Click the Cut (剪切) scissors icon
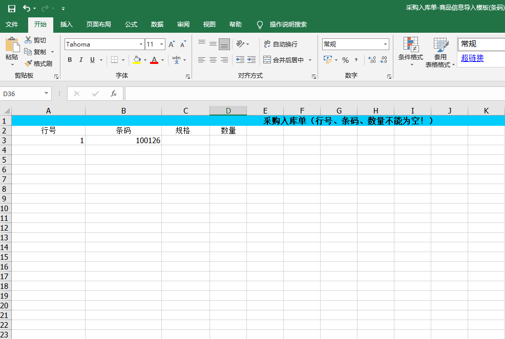The image size is (505, 339). [29, 40]
